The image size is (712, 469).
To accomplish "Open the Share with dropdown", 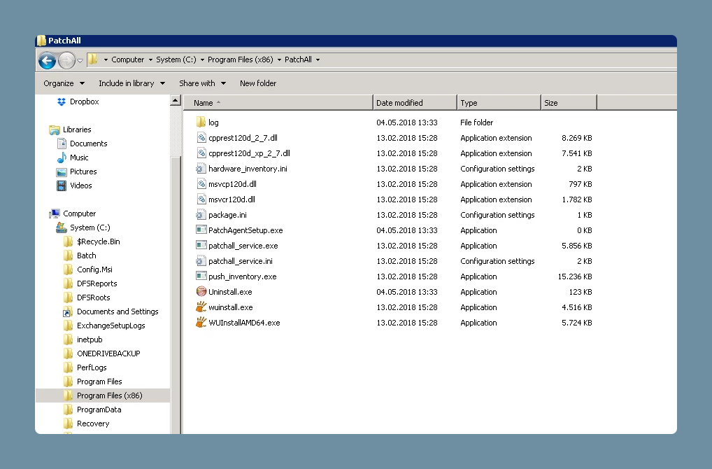I will pos(203,83).
